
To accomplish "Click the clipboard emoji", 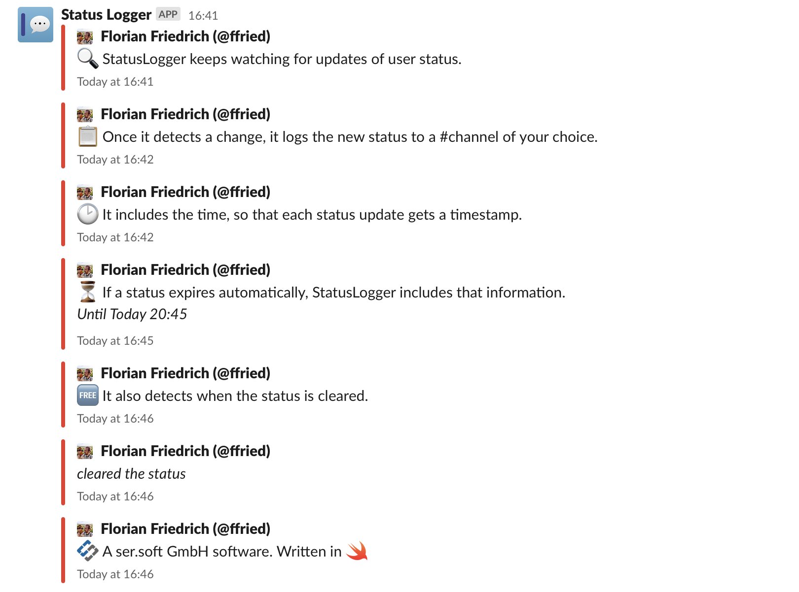I will click(88, 136).
